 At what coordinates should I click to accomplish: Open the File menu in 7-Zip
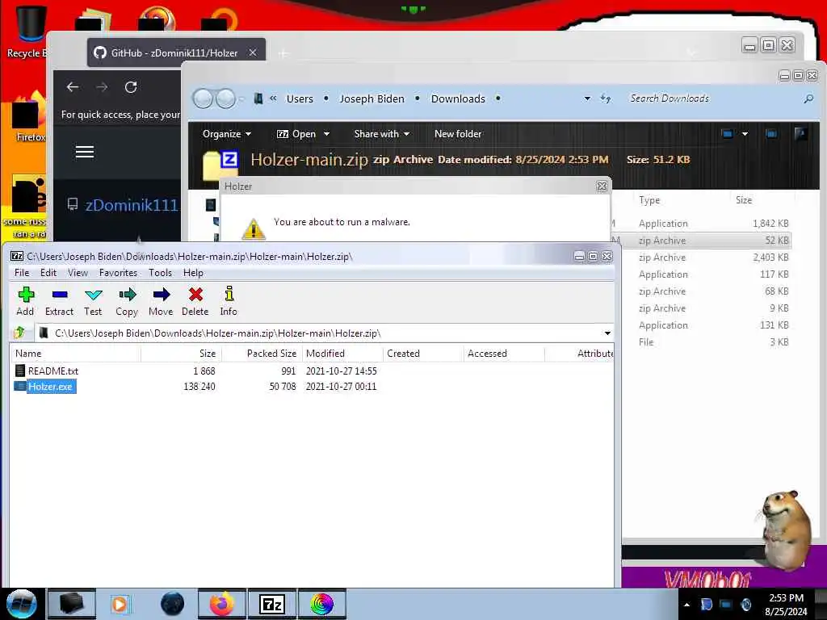click(22, 273)
